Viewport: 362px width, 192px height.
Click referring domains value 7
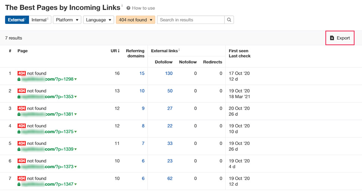(x=143, y=143)
